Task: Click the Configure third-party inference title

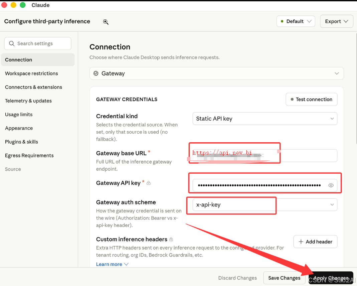Action: (x=47, y=21)
